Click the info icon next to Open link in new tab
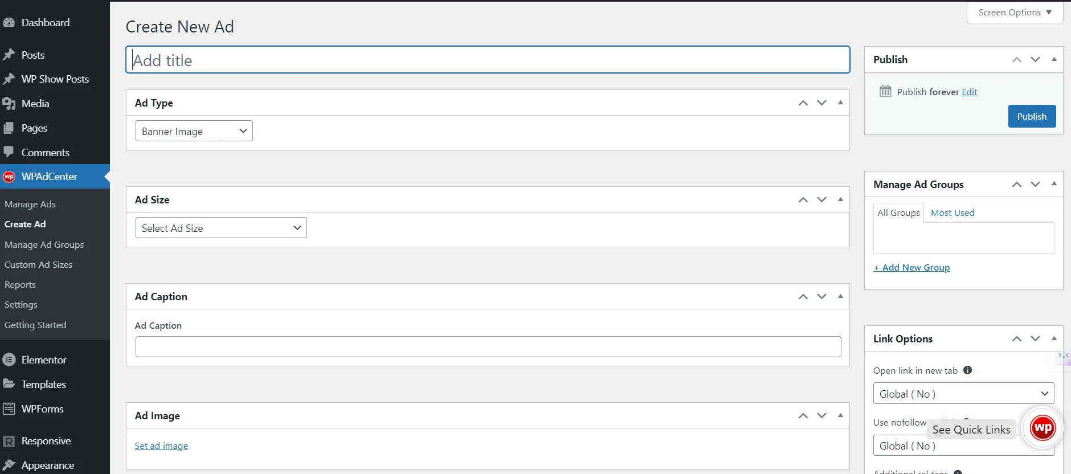 tap(967, 370)
